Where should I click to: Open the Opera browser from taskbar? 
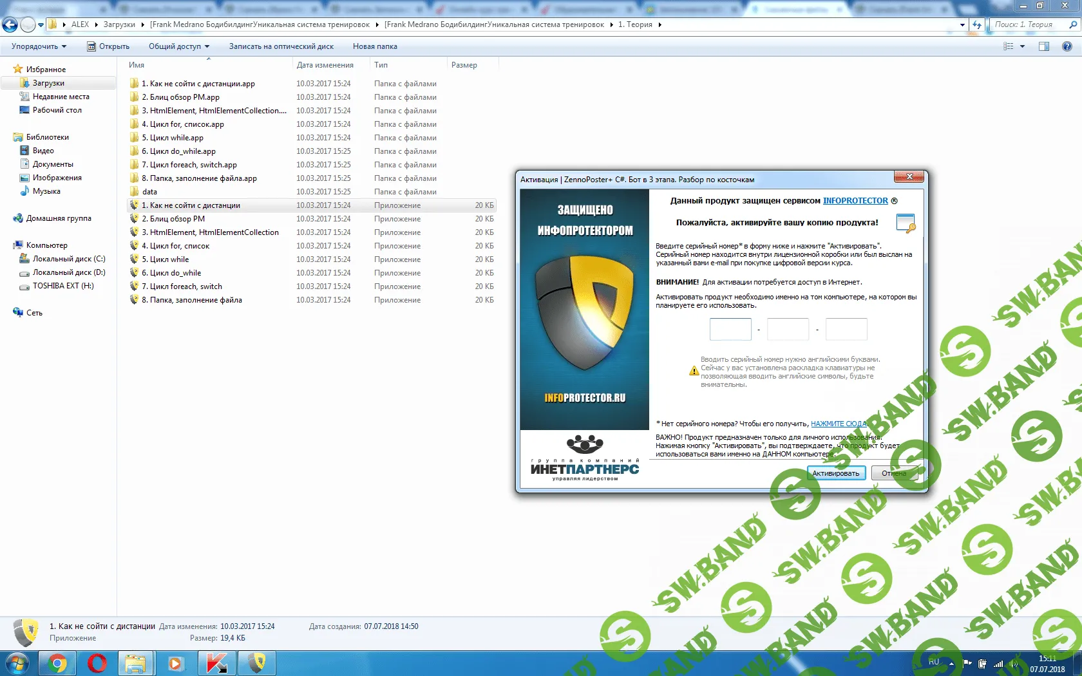[x=97, y=663]
